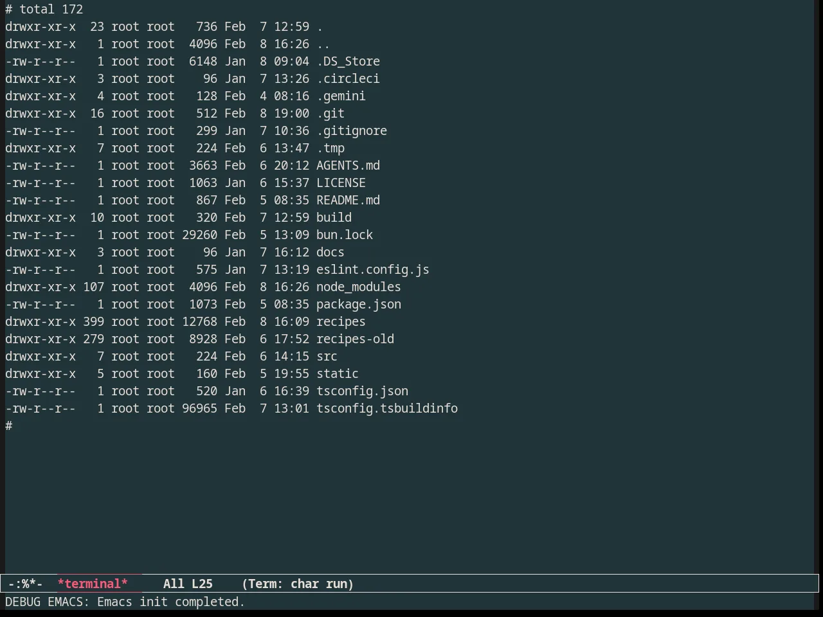The image size is (823, 617).
Task: Click the .gemini directory entry
Action: coord(341,96)
